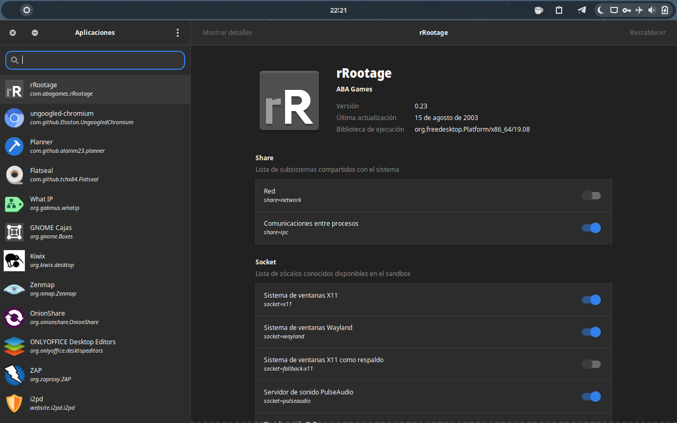Select the ZAP lightning icon

[14, 375]
